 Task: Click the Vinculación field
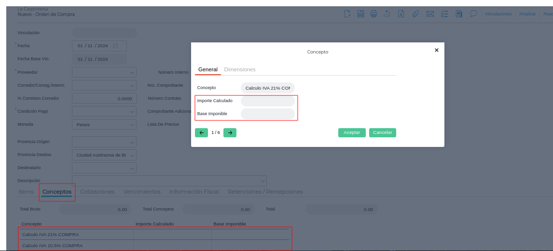[x=104, y=33]
